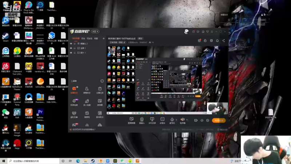
Task: Open the video link-mic tool
Action: click(x=74, y=102)
